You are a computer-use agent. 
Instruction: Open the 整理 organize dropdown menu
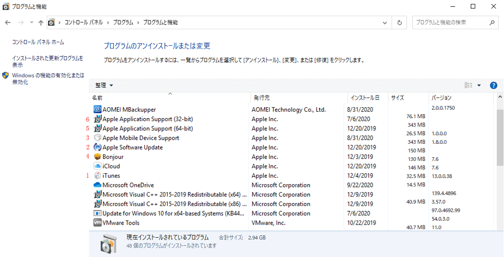click(104, 85)
